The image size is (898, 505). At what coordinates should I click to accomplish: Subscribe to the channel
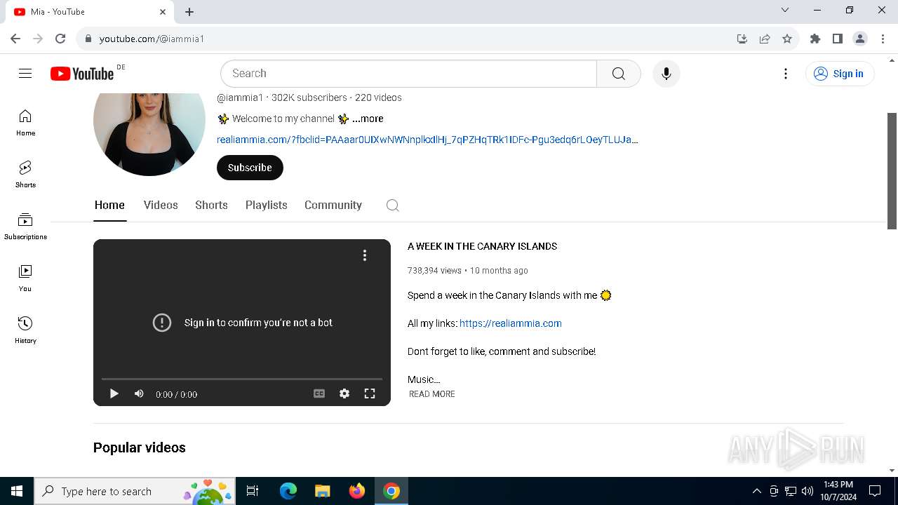pos(250,168)
